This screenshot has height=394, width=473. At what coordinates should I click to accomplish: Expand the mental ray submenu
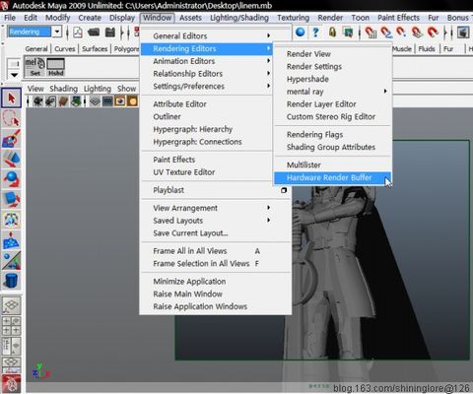(x=333, y=92)
